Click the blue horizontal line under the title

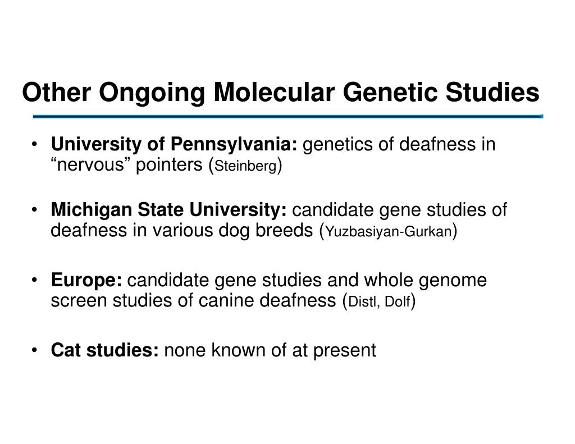point(288,117)
